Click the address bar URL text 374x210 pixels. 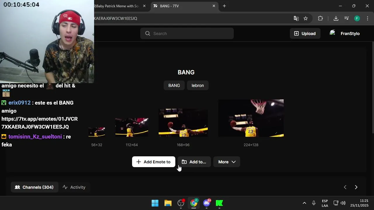click(115, 18)
